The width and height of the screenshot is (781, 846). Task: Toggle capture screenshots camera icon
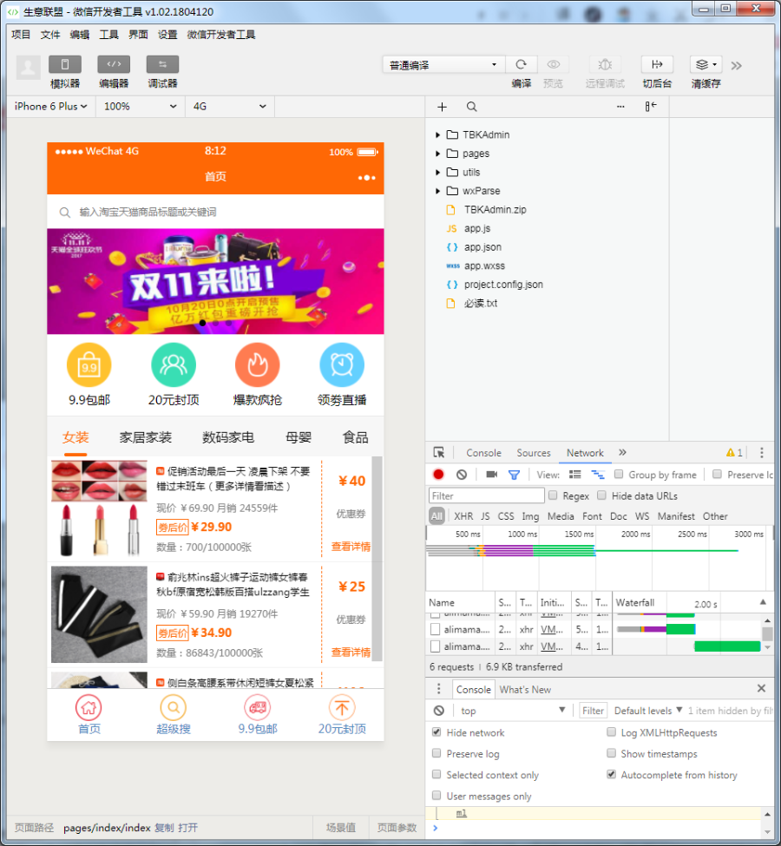point(492,475)
